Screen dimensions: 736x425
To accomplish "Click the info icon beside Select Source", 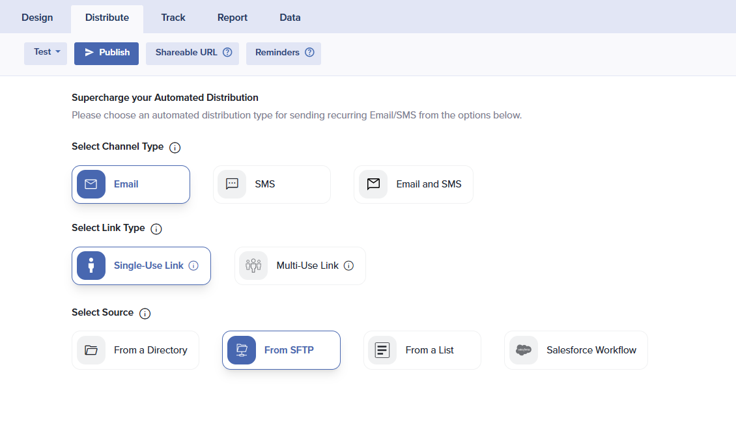I will pyautogui.click(x=145, y=313).
